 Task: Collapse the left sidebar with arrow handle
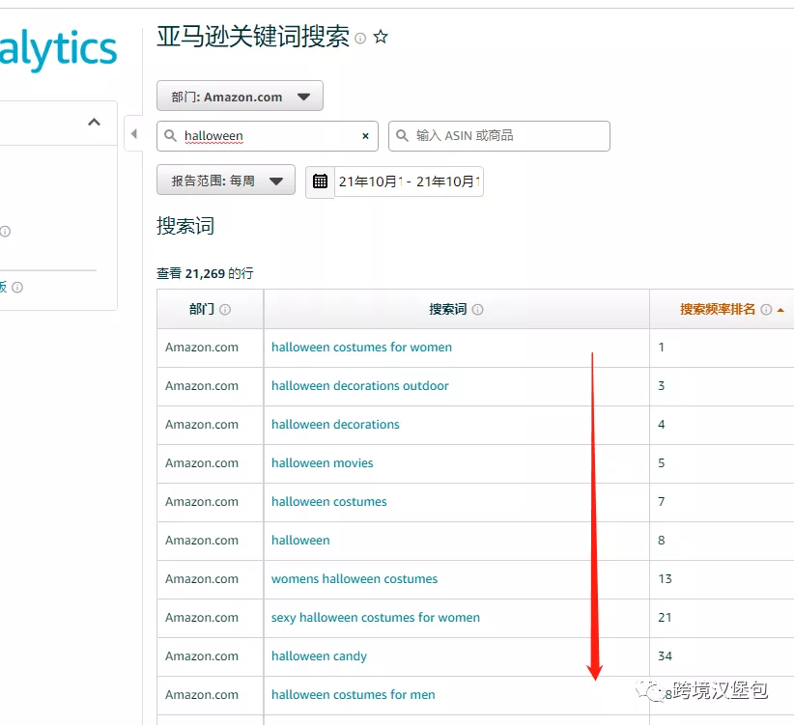coord(133,134)
